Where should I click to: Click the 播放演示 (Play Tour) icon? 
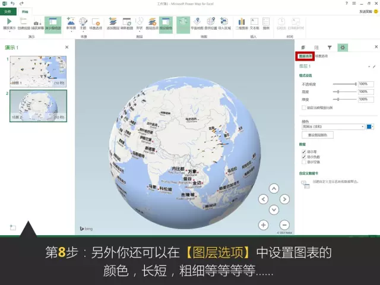9,22
